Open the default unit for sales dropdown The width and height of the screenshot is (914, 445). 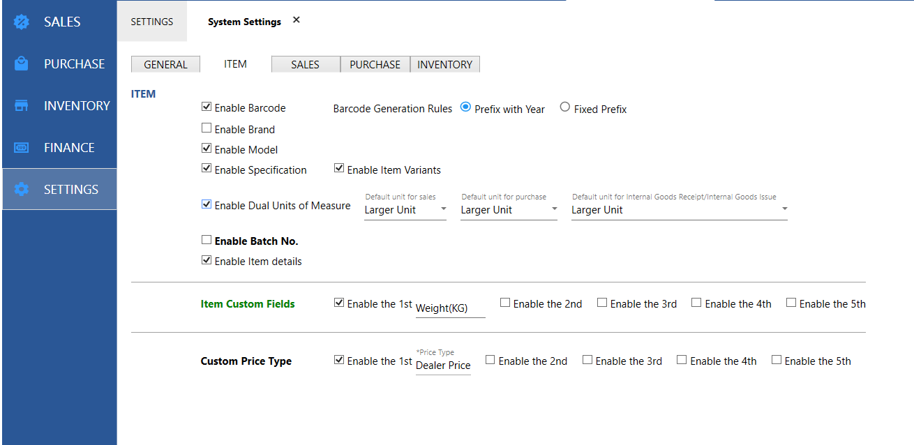click(405, 210)
